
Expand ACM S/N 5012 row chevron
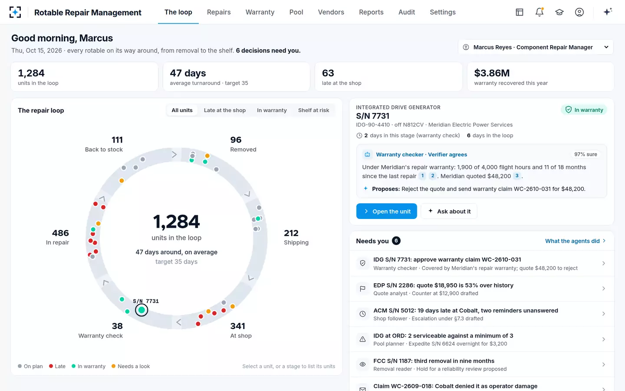coord(603,314)
